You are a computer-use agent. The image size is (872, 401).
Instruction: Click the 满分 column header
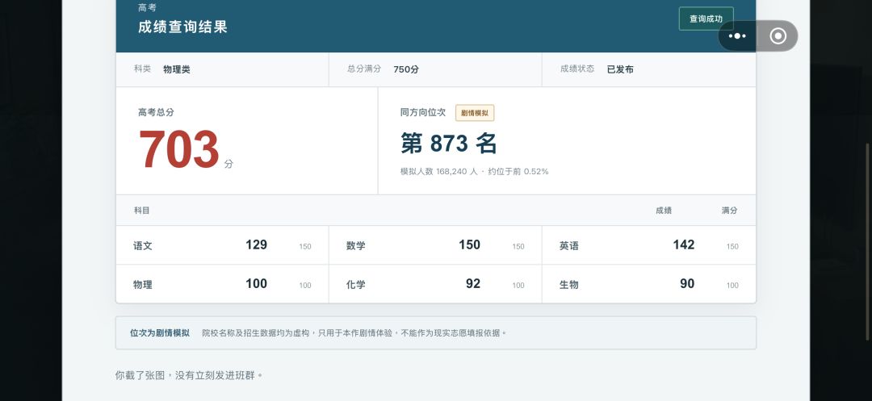(x=730, y=211)
